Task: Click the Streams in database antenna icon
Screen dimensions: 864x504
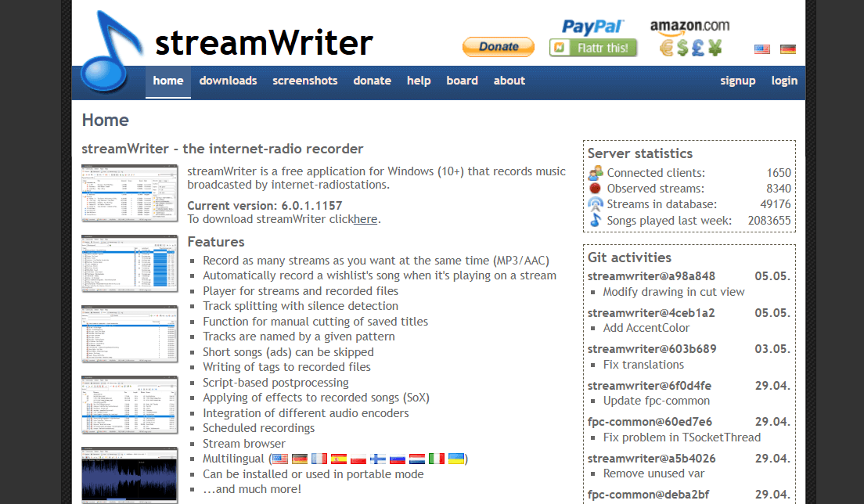Action: pos(596,205)
